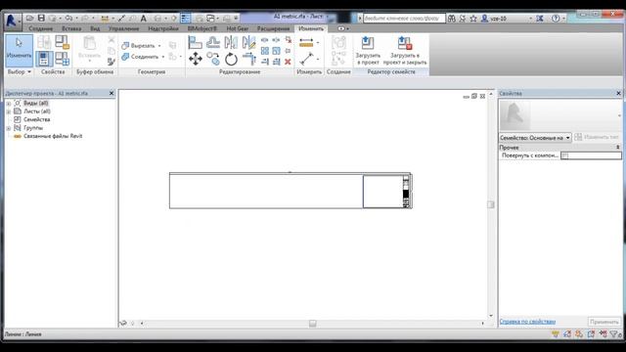Open the Создание ribbon tab

point(41,28)
